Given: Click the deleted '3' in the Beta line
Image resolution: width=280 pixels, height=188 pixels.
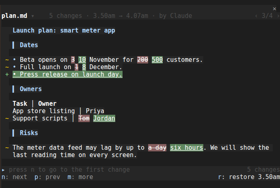Looking at the screenshot, I should [x=73, y=60].
